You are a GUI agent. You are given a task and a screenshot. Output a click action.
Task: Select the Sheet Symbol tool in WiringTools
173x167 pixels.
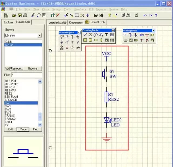click(125, 40)
